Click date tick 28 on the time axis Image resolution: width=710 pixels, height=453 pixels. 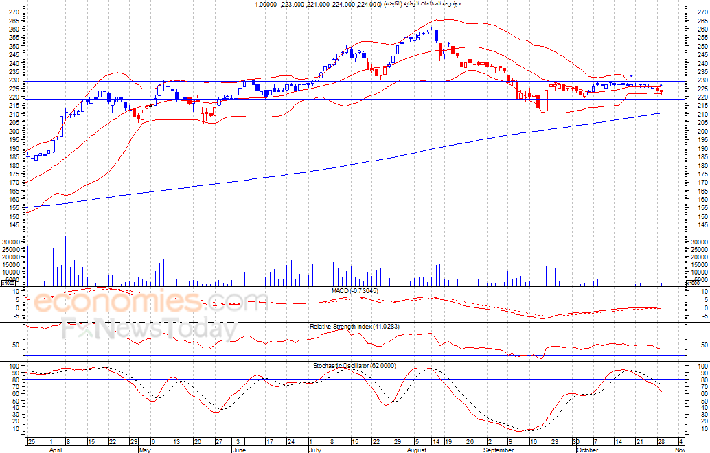[x=661, y=442]
